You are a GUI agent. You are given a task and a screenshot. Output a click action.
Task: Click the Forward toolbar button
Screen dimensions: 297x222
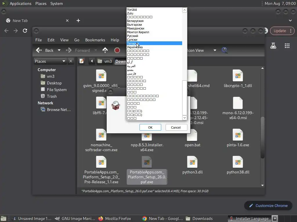(78, 50)
